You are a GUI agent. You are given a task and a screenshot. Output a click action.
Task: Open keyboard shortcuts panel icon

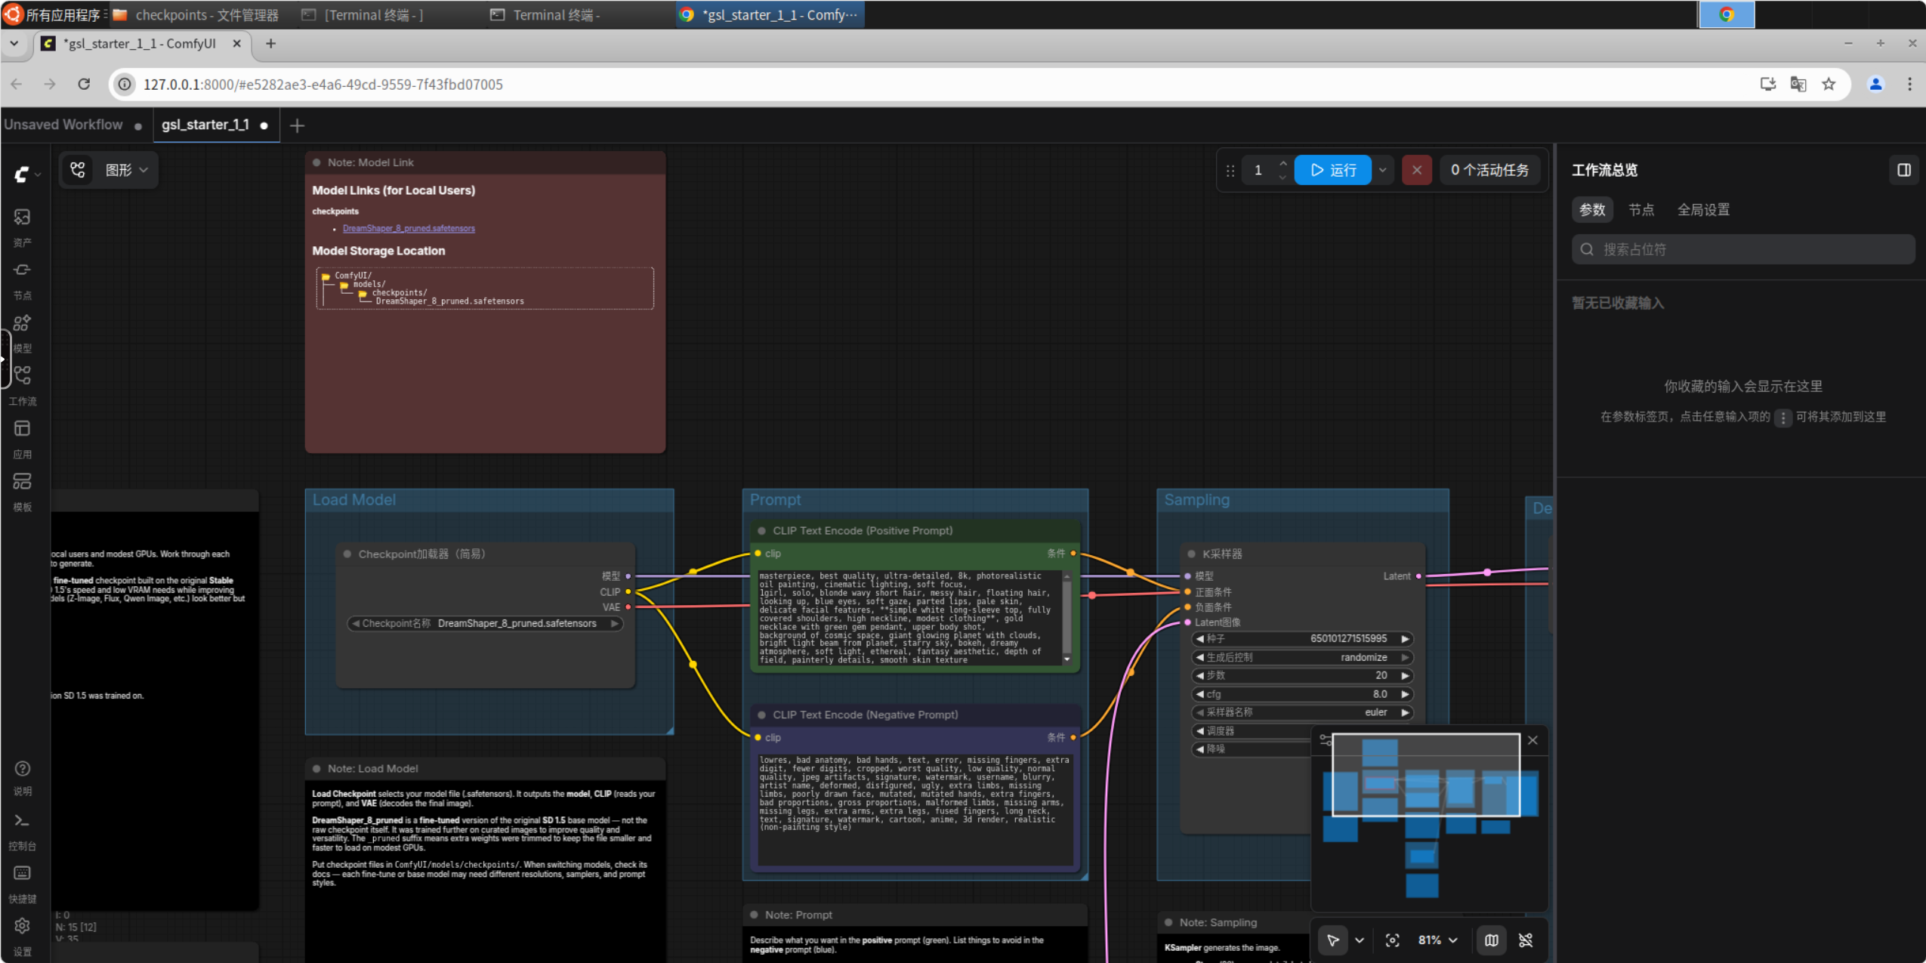tap(22, 873)
